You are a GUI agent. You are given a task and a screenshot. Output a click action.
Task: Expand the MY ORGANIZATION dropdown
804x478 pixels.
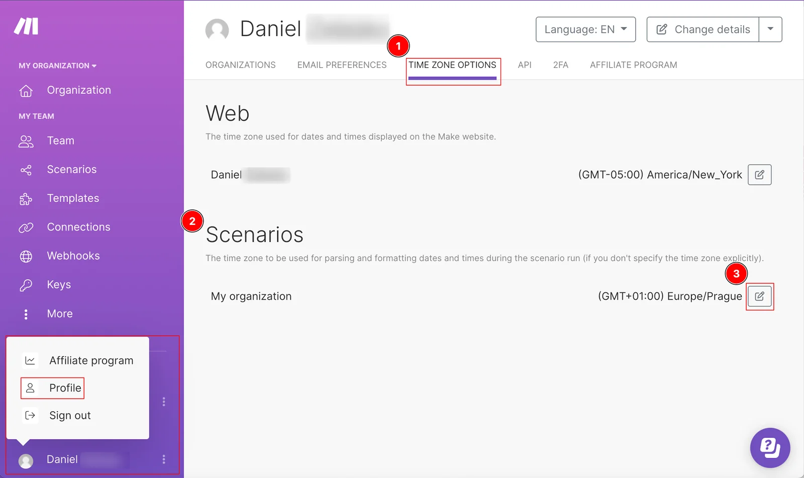click(57, 66)
